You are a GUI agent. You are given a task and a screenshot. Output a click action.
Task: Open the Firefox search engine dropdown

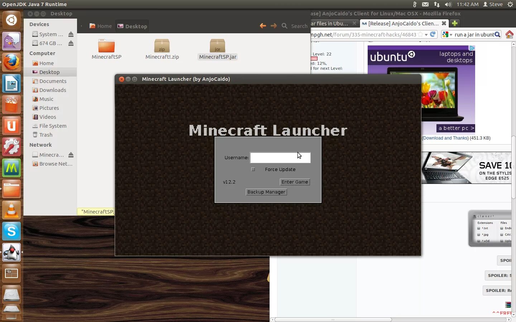pos(448,34)
